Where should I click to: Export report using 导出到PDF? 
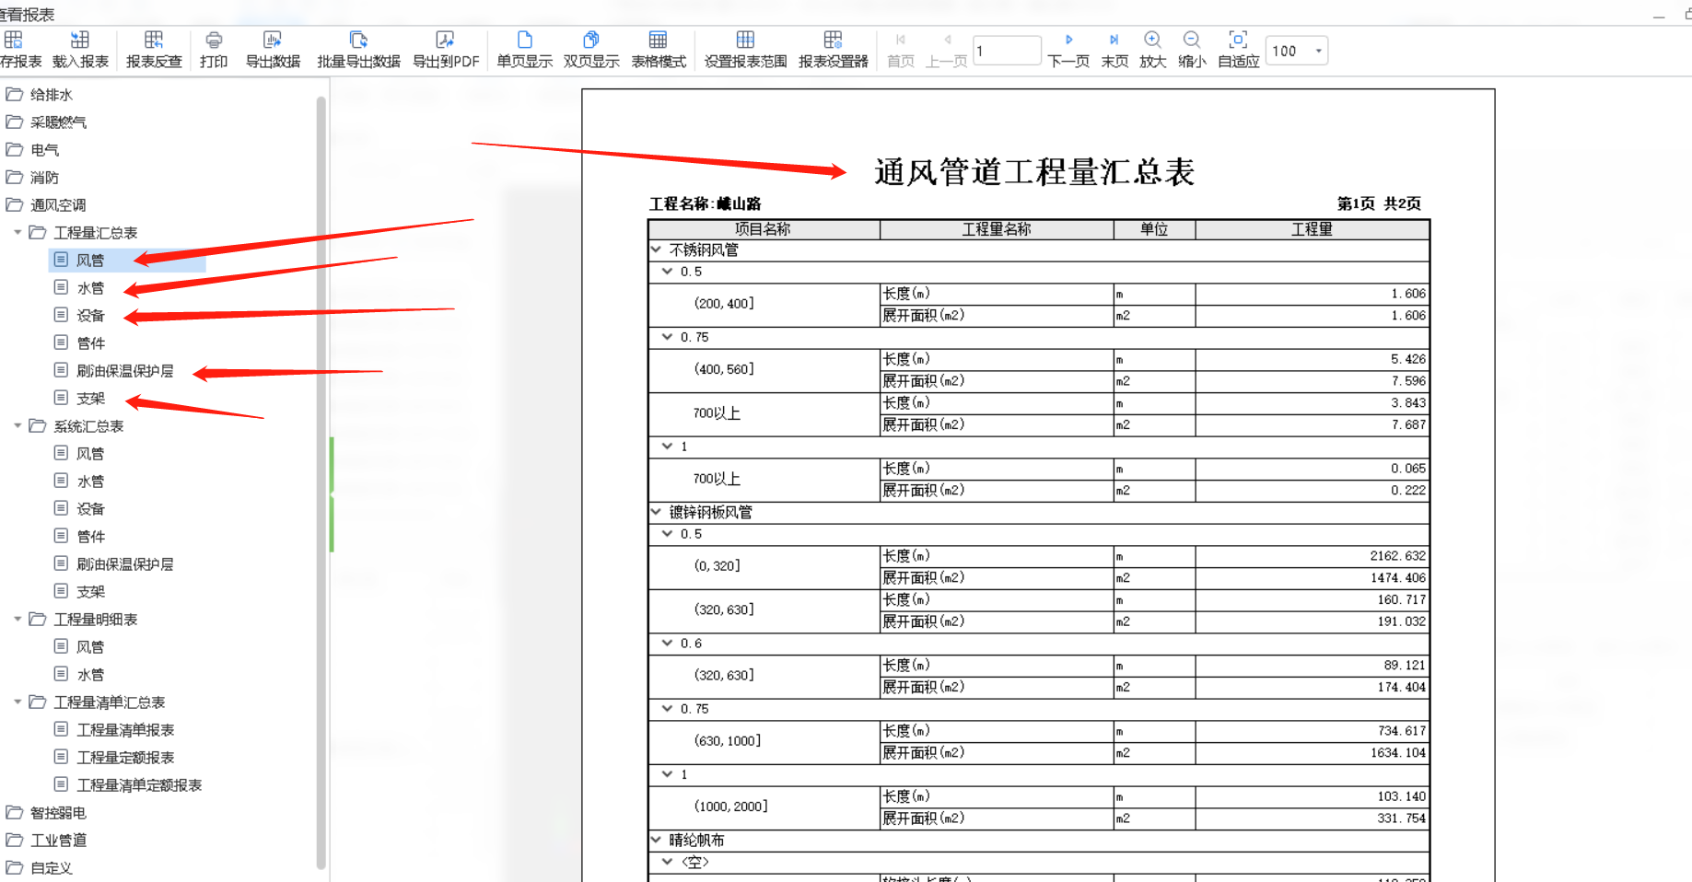446,50
